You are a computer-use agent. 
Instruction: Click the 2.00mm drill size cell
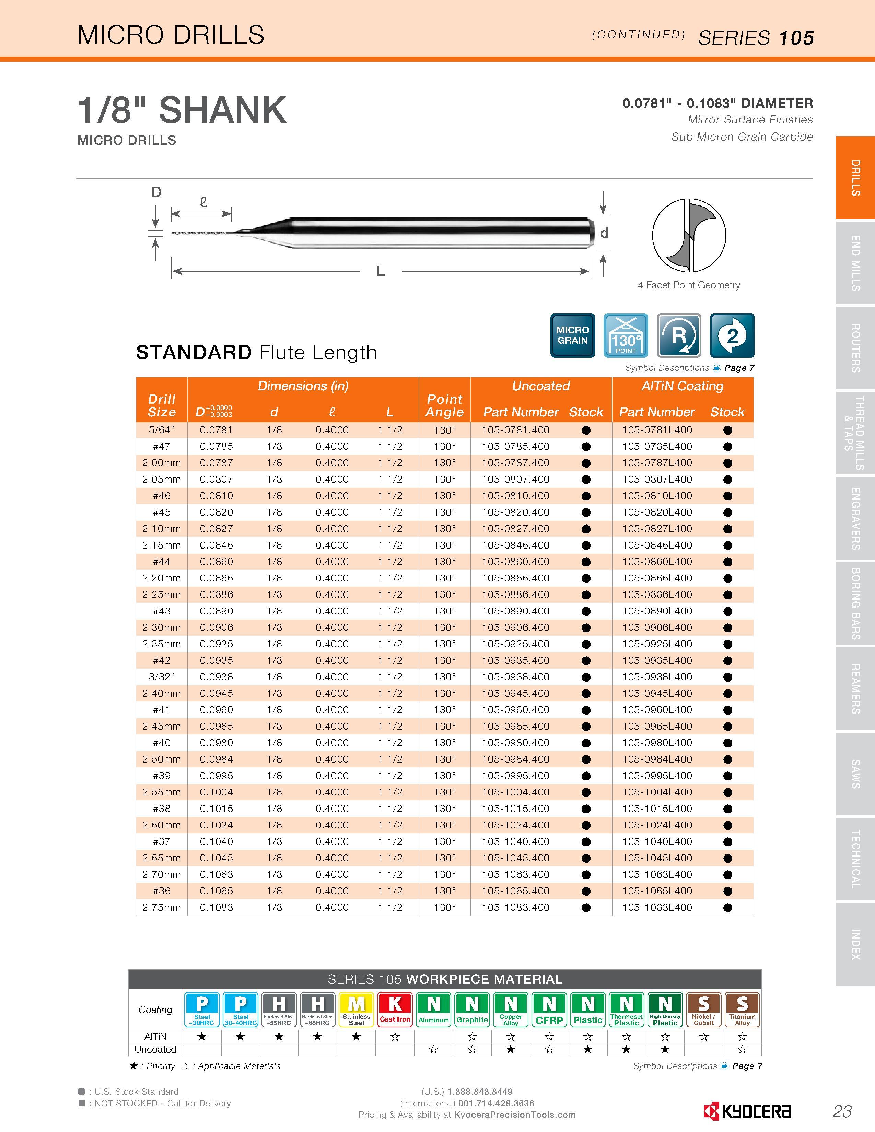click(162, 463)
